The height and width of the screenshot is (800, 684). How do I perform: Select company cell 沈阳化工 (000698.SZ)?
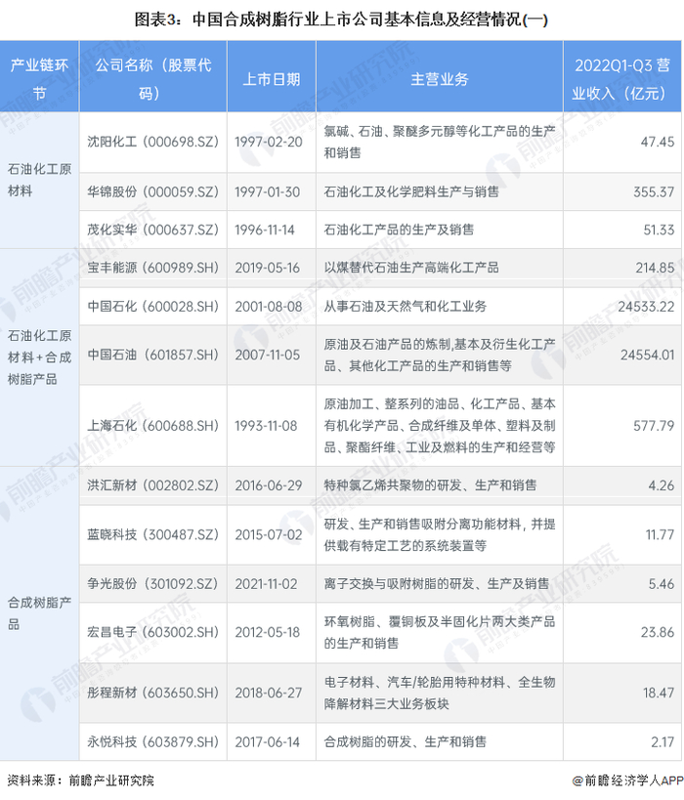coord(152,142)
